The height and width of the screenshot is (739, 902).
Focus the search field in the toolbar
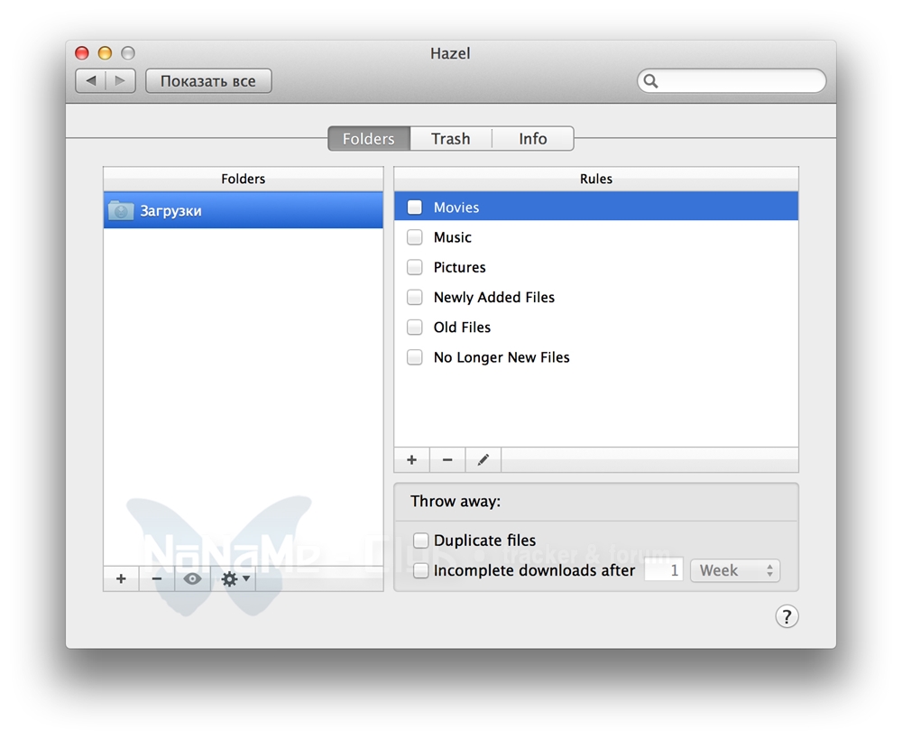[732, 80]
